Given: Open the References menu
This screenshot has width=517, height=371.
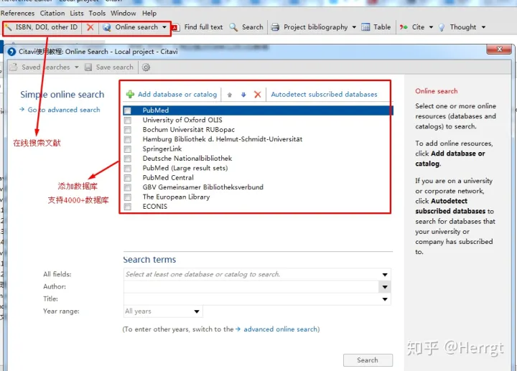Looking at the screenshot, I should pyautogui.click(x=17, y=13).
